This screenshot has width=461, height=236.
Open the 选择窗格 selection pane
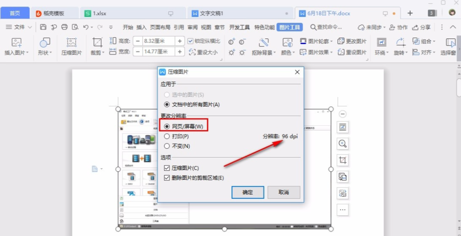tap(450, 43)
